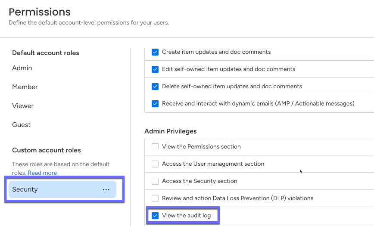Image resolution: width=374 pixels, height=226 pixels.
Task: Uncheck View the audit log checkbox
Action: (155, 215)
